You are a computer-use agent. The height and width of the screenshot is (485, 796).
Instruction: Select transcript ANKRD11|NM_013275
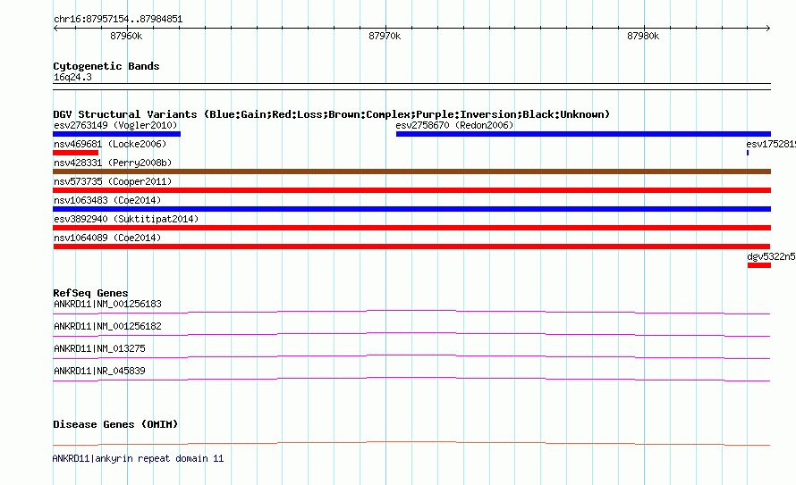pyautogui.click(x=99, y=348)
